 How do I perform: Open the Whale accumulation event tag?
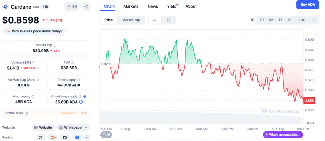283,135
